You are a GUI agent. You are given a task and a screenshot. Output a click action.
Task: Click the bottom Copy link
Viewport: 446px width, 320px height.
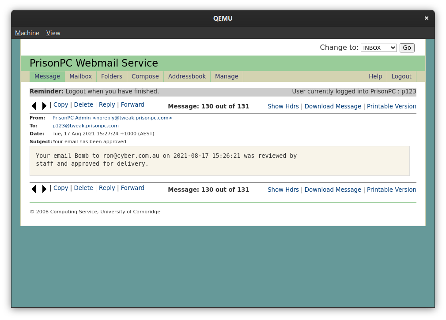61,188
